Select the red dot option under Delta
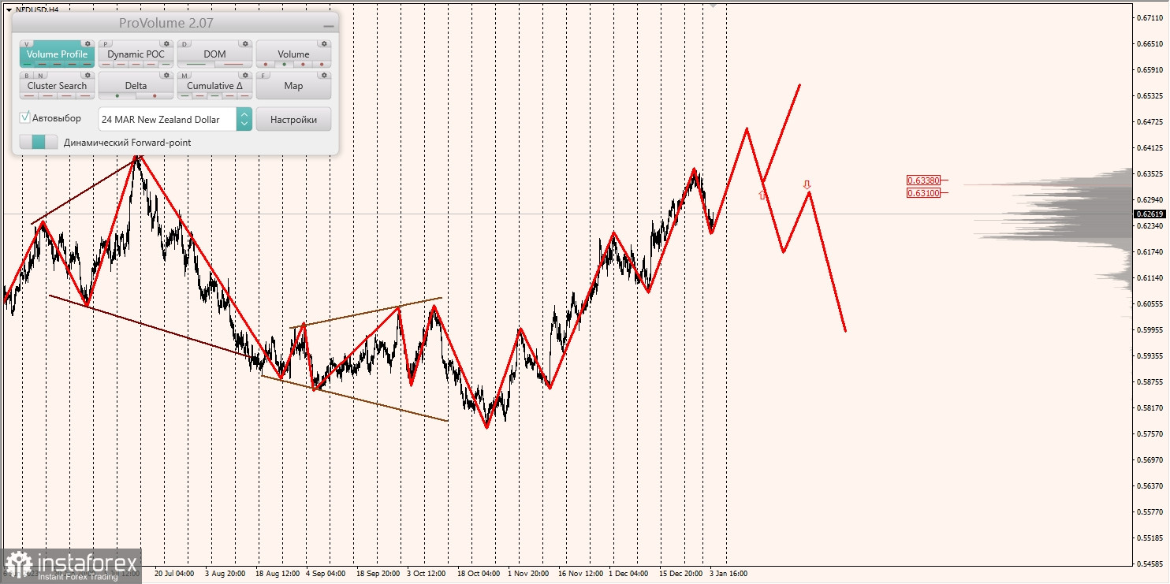This screenshot has width=1170, height=584. coord(155,96)
